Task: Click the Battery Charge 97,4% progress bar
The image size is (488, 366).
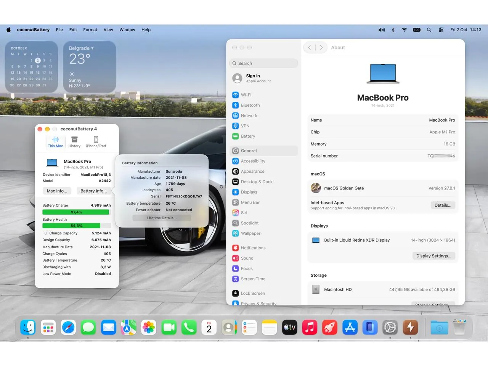Action: pyautogui.click(x=76, y=212)
